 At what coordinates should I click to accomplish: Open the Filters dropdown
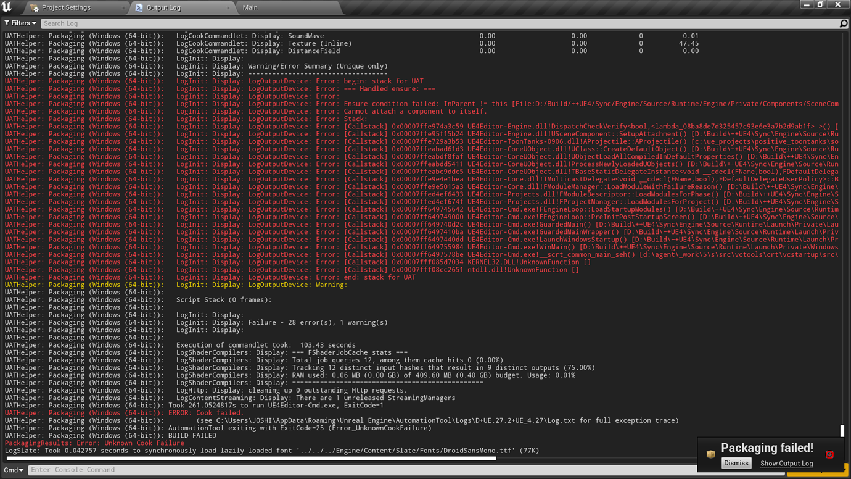point(20,23)
